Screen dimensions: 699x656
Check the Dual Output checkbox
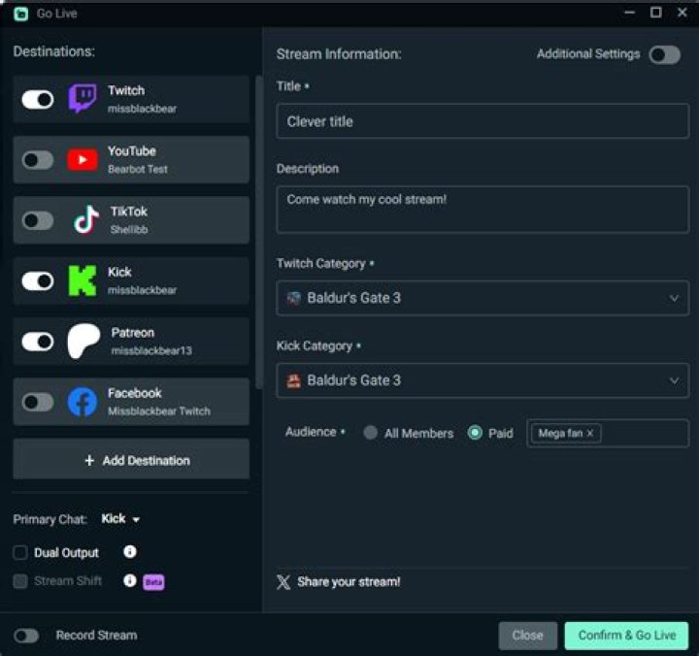tap(20, 552)
